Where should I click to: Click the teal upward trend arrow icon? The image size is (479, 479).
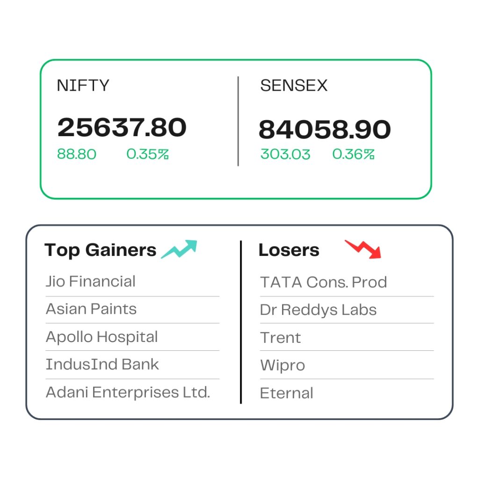pyautogui.click(x=179, y=249)
